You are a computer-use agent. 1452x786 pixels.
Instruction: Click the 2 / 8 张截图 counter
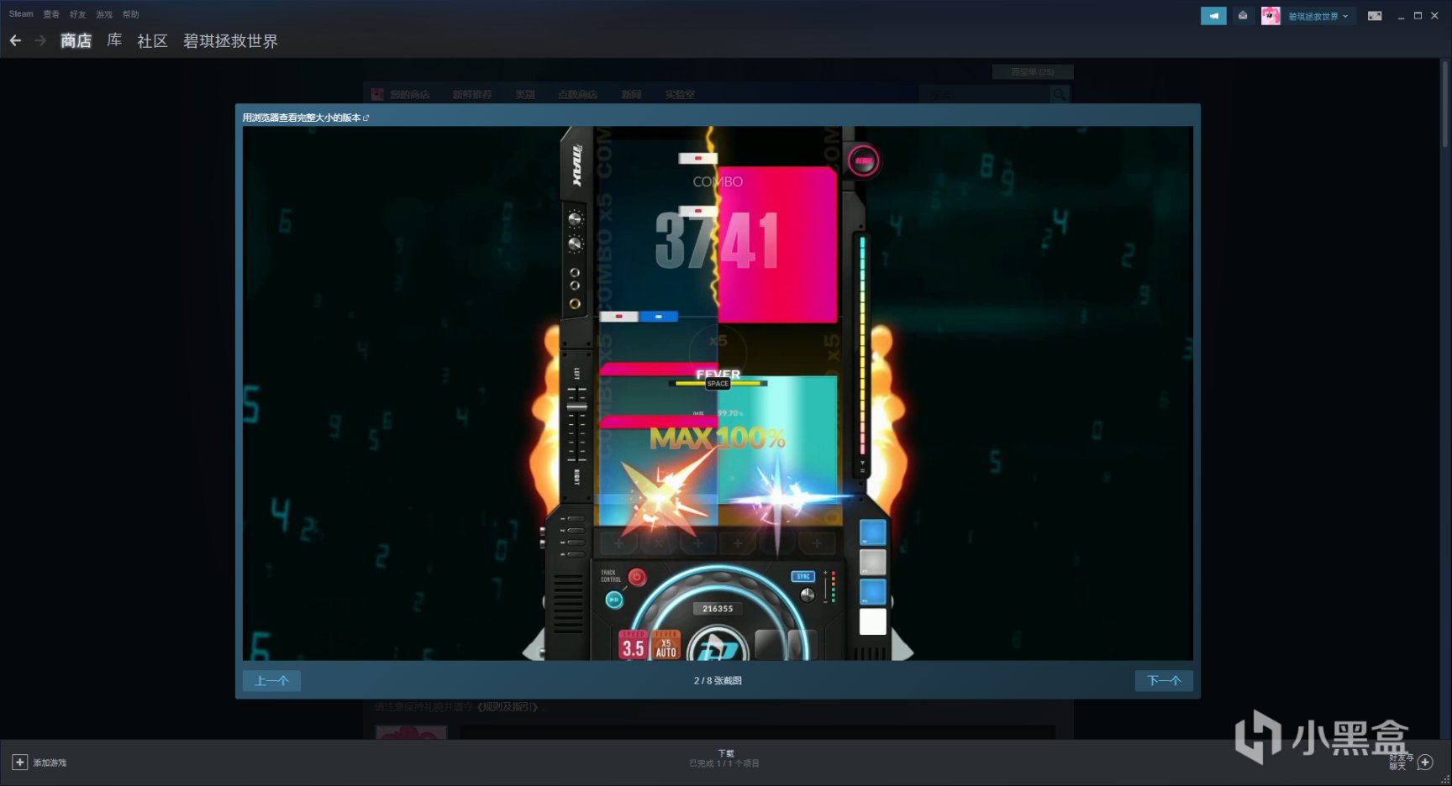[x=718, y=680]
